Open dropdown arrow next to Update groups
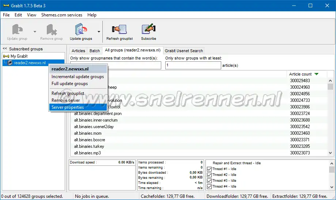This screenshot has height=200, width=336. click(x=99, y=32)
